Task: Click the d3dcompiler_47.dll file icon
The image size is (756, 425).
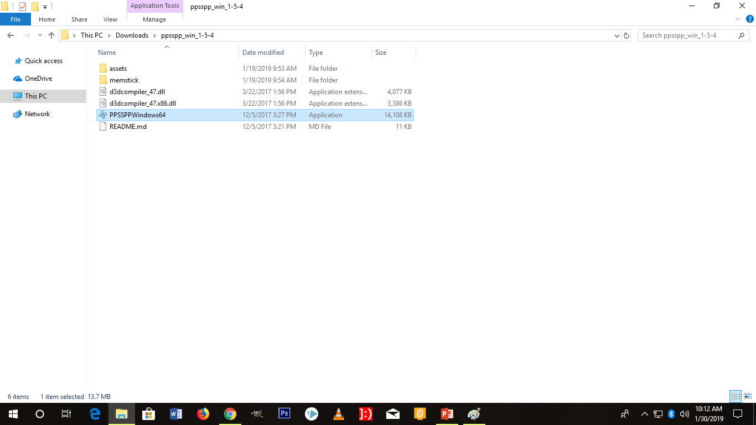Action: [103, 92]
